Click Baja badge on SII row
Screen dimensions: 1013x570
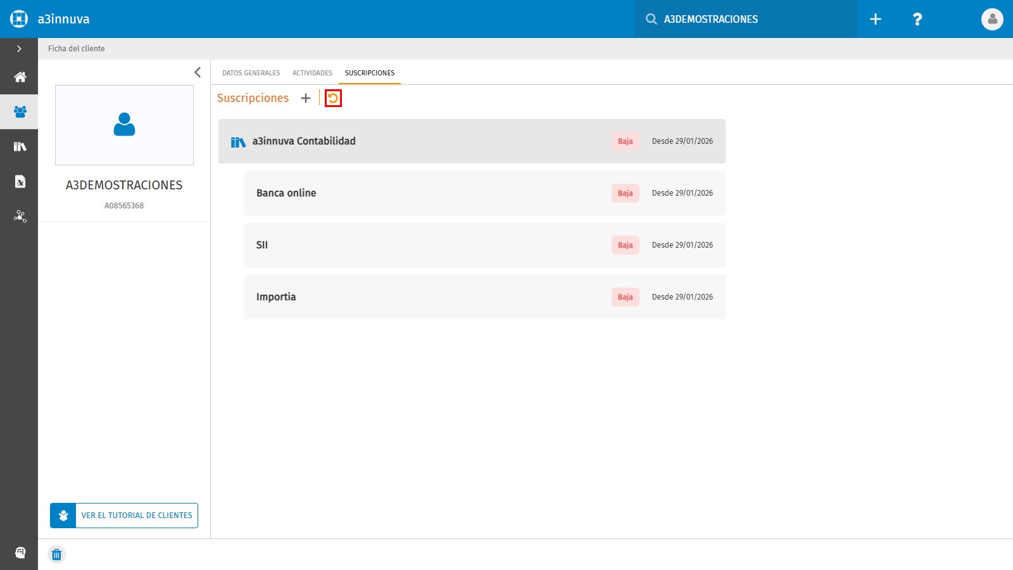tap(625, 245)
